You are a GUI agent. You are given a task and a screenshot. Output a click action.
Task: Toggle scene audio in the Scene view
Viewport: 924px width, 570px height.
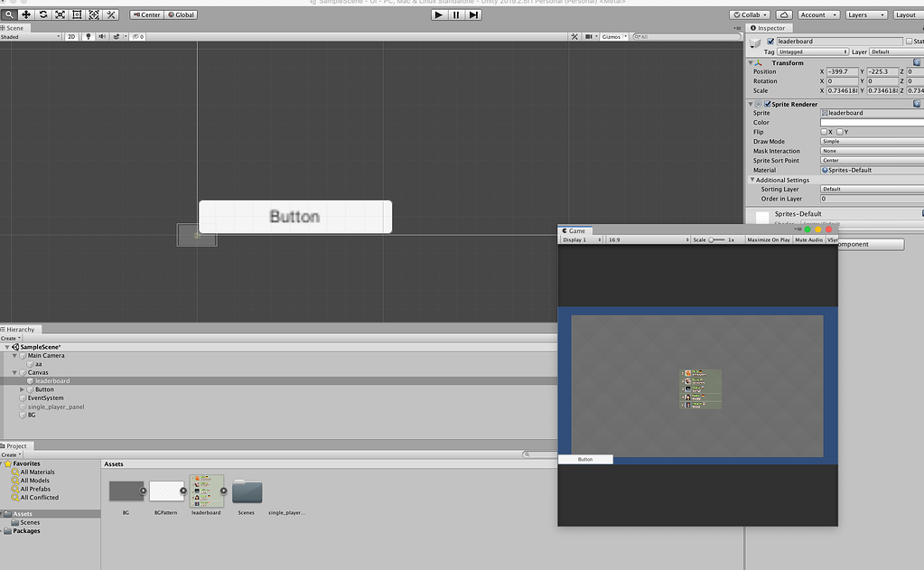pyautogui.click(x=102, y=36)
